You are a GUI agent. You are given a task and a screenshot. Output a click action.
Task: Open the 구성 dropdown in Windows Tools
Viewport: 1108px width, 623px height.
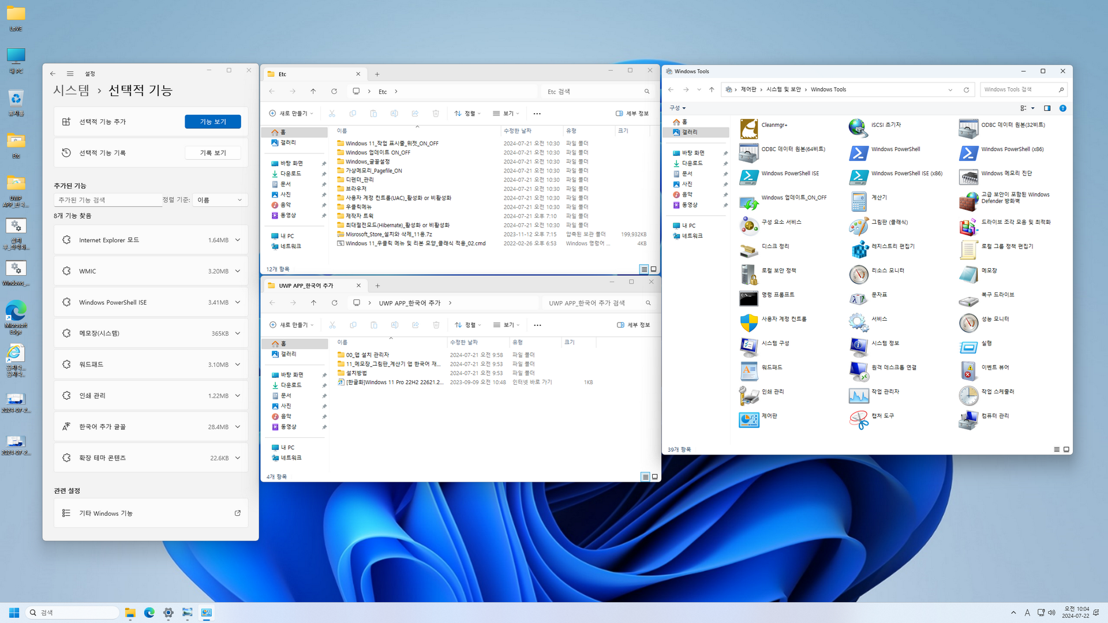pyautogui.click(x=677, y=108)
